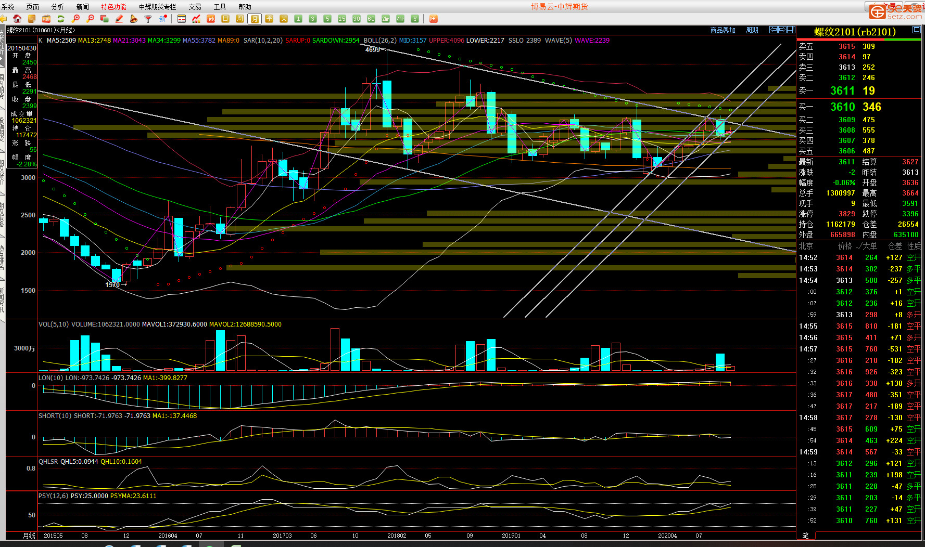The width and height of the screenshot is (925, 547).
Task: Click the yellow back arrow toolbar icon
Action: point(3,19)
